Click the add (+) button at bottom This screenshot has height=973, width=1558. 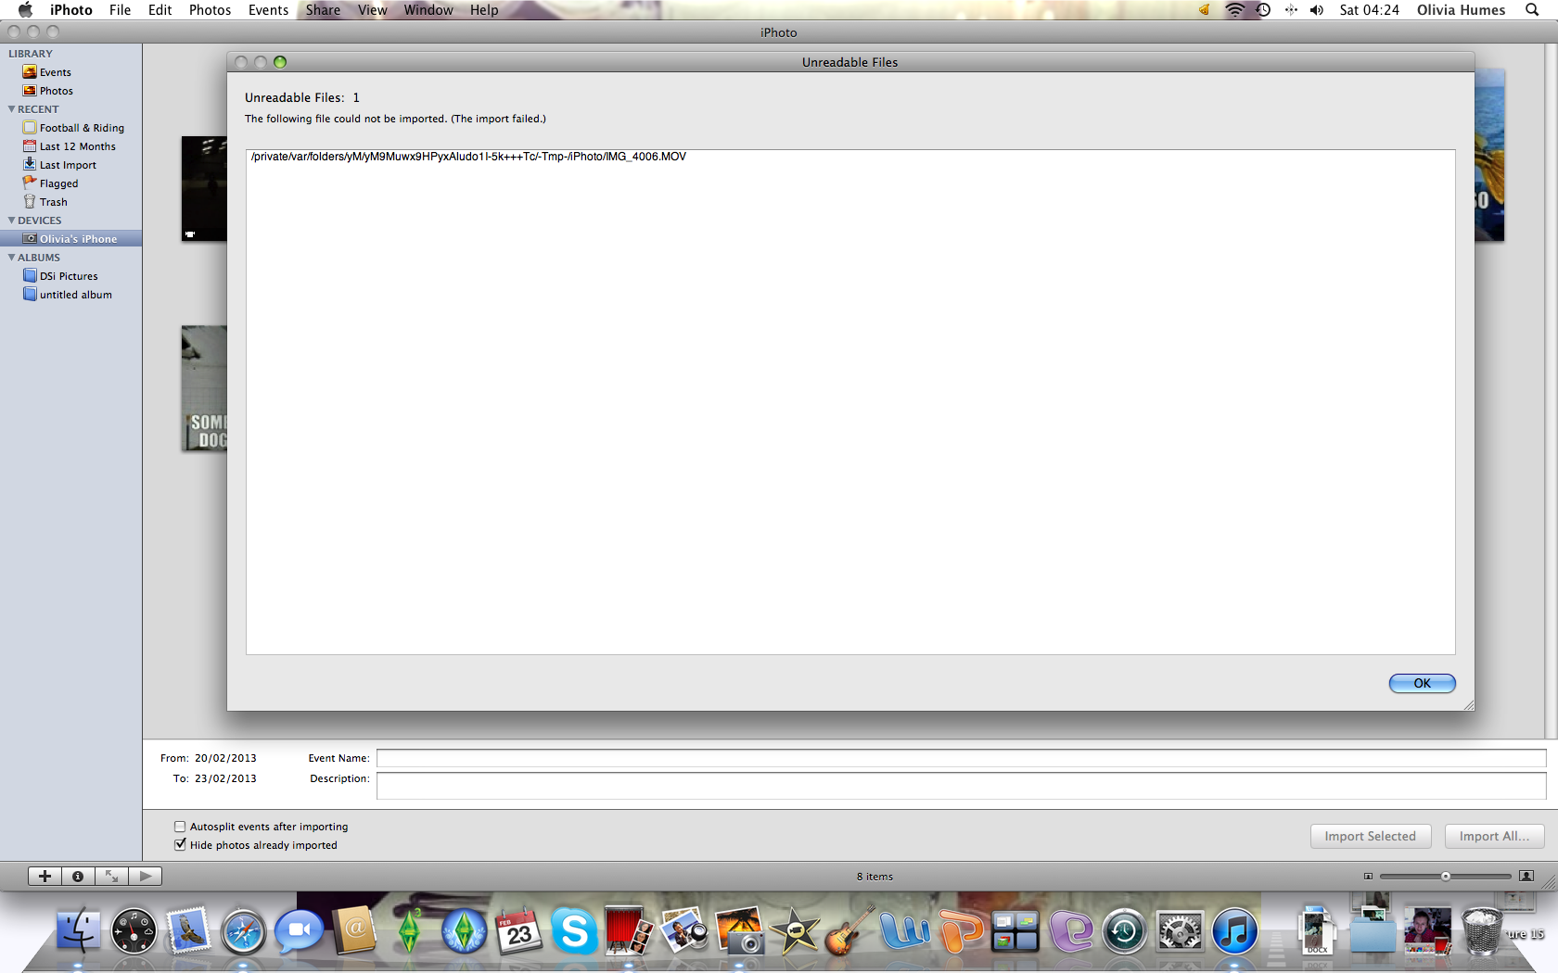tap(45, 876)
